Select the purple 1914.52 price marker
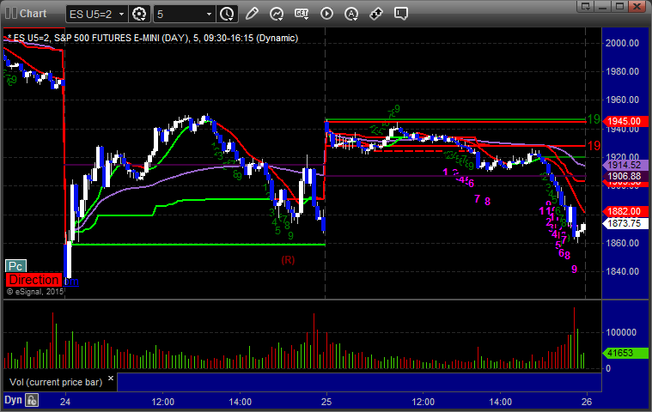652x412 pixels. click(625, 165)
